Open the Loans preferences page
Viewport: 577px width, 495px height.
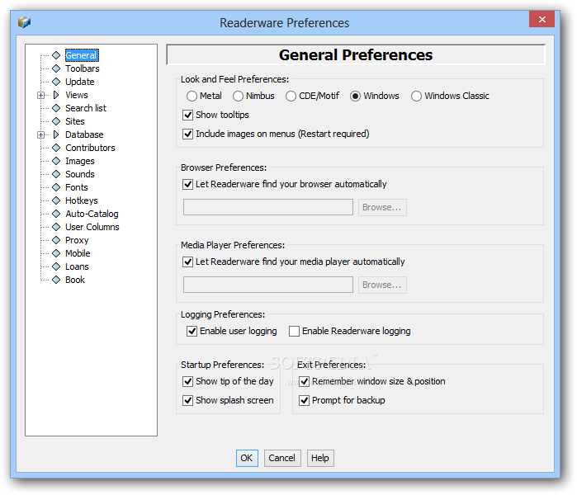click(77, 266)
